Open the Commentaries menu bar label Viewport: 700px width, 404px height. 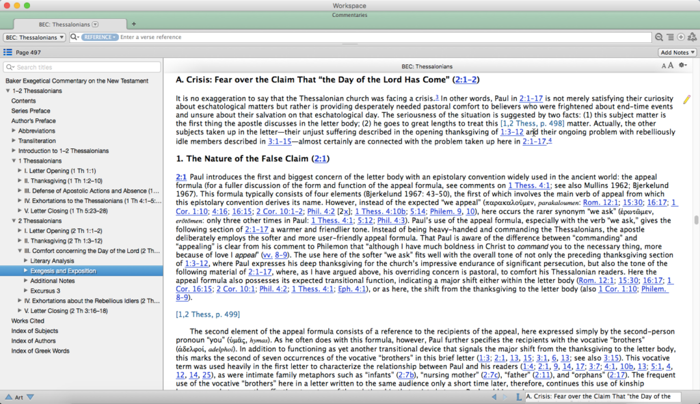(349, 14)
